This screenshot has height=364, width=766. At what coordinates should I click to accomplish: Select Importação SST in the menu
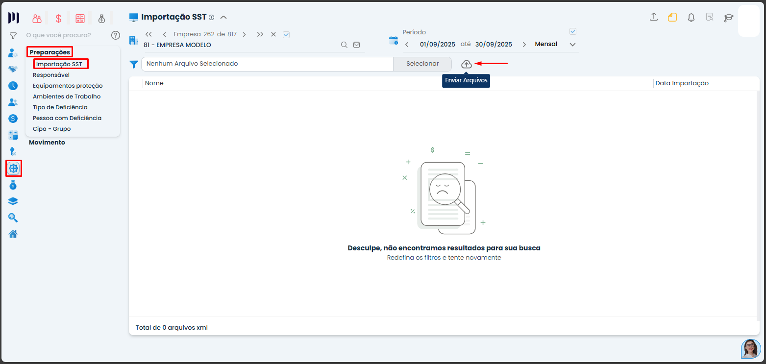coord(59,64)
